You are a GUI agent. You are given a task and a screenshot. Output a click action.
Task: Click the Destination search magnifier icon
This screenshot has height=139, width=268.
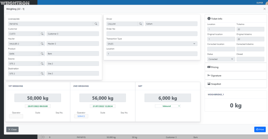coord(42,74)
